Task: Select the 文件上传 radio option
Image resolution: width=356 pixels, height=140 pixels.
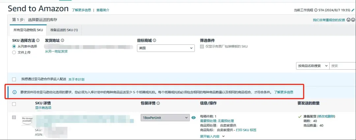Action: tap(14, 52)
